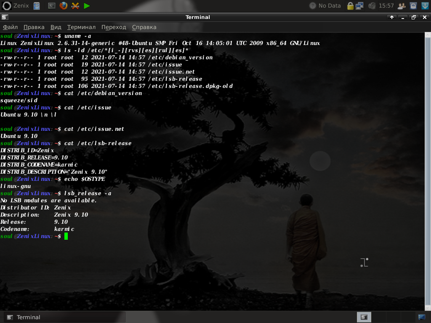431x323 pixels.
Task: Open the Правка menu
Action: pos(34,27)
